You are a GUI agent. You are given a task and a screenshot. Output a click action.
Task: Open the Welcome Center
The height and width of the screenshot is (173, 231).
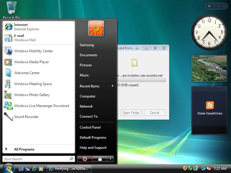point(39,73)
